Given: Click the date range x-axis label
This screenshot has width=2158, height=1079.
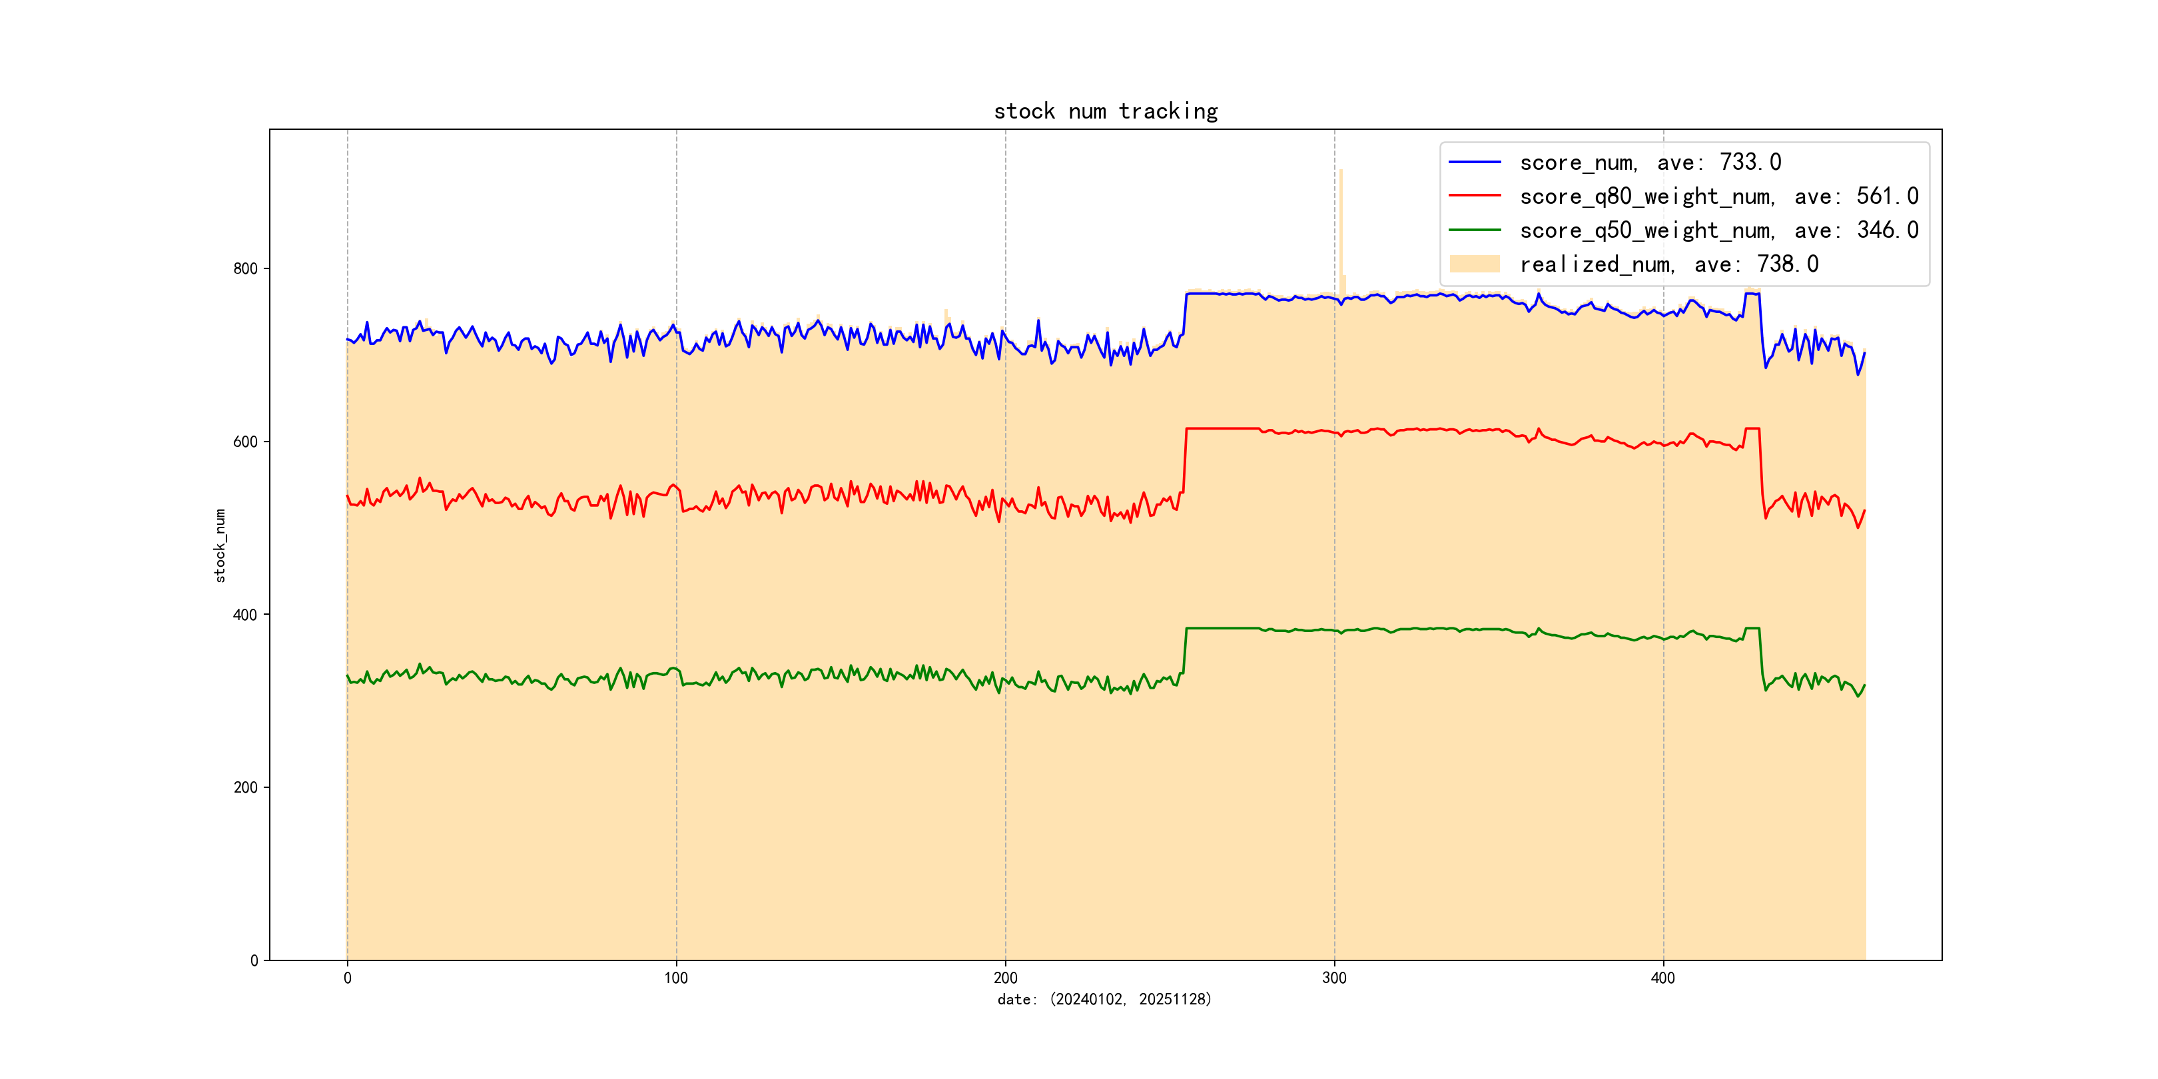Looking at the screenshot, I should tap(1104, 1000).
